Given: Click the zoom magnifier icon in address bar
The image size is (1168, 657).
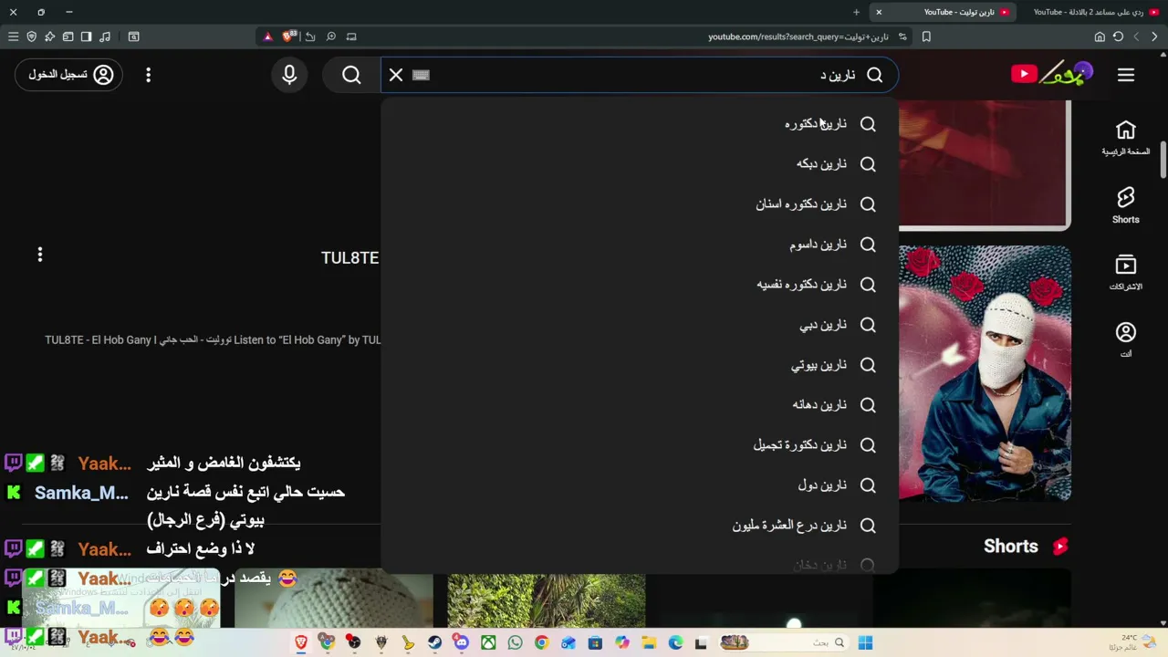Looking at the screenshot, I should [x=331, y=36].
